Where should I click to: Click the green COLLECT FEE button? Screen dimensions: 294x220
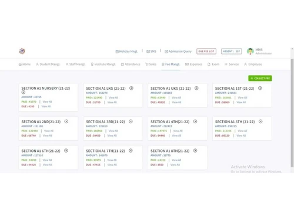pyautogui.click(x=260, y=78)
